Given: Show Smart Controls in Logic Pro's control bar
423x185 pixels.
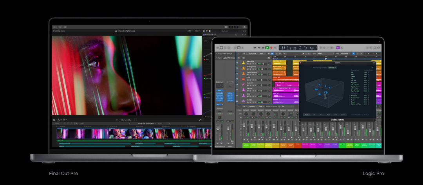Looking at the screenshot, I should [x=235, y=48].
